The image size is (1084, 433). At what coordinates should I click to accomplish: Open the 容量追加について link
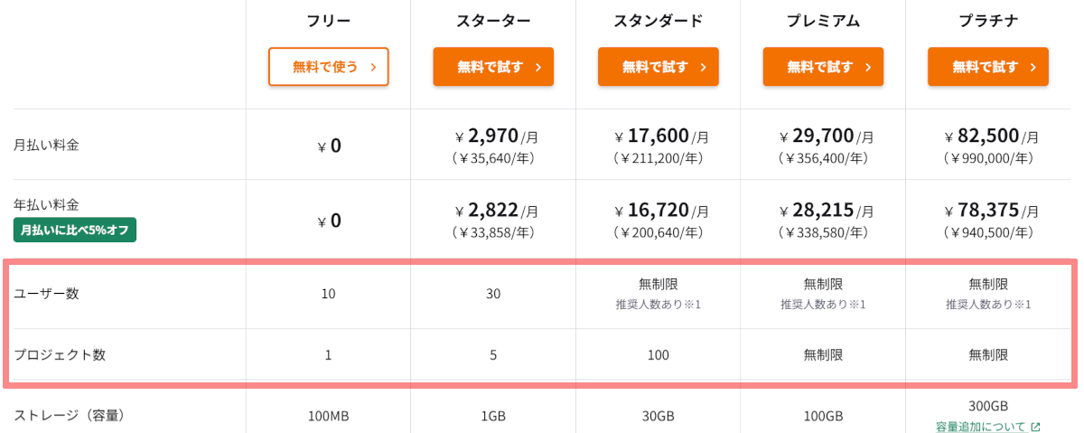(980, 427)
